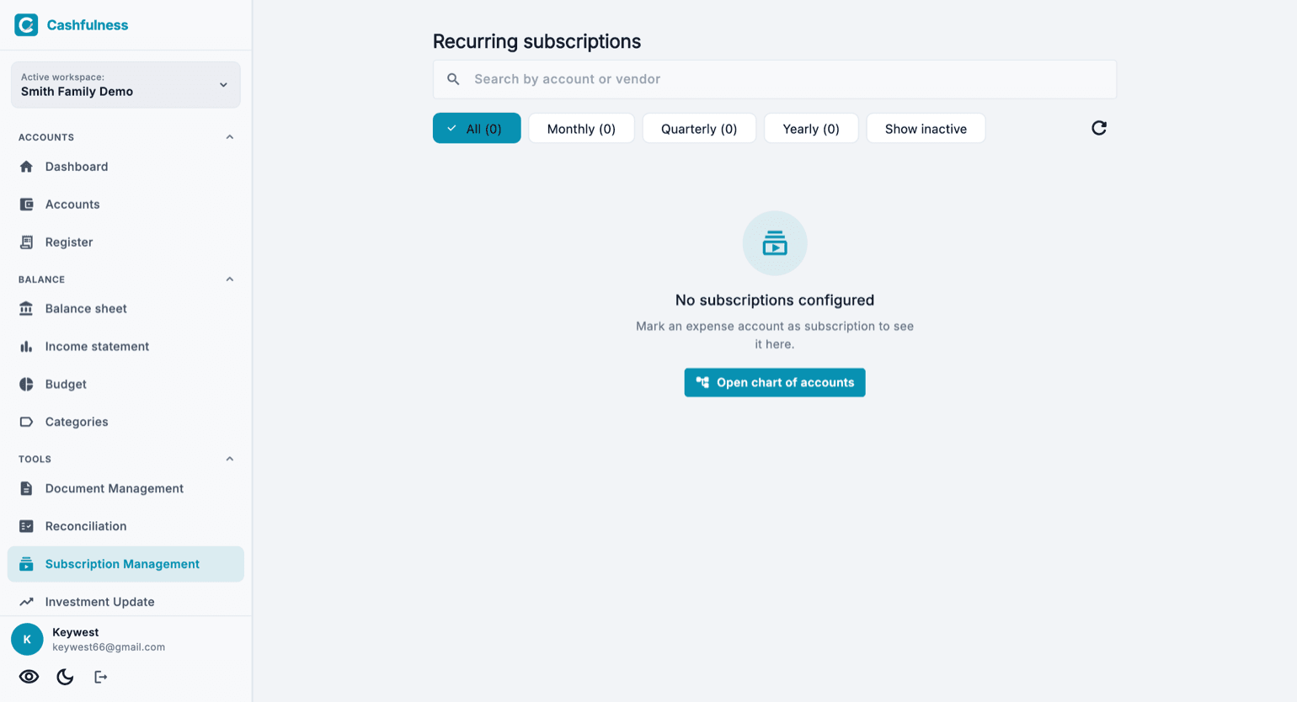Viewport: 1297px width, 702px height.
Task: Select Subscription Management in the sidebar
Action: [x=125, y=564]
